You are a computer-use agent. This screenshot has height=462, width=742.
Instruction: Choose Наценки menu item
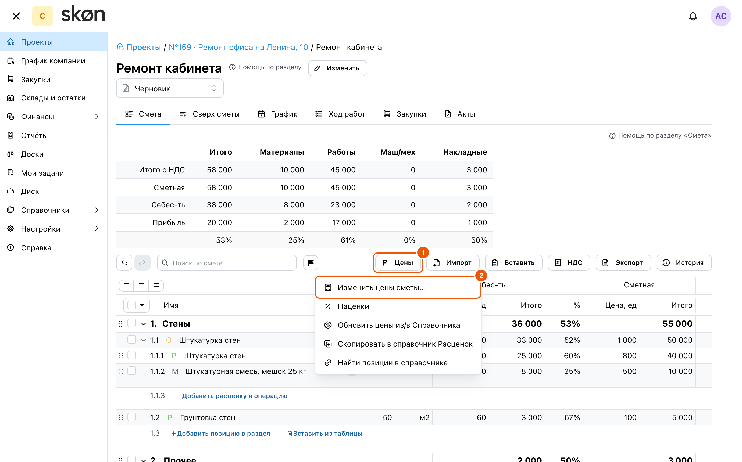coord(398,306)
